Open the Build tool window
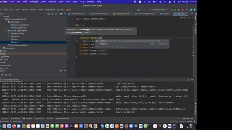Image resolution: width=232 pixels, height=130 pixels. click(x=50, y=118)
